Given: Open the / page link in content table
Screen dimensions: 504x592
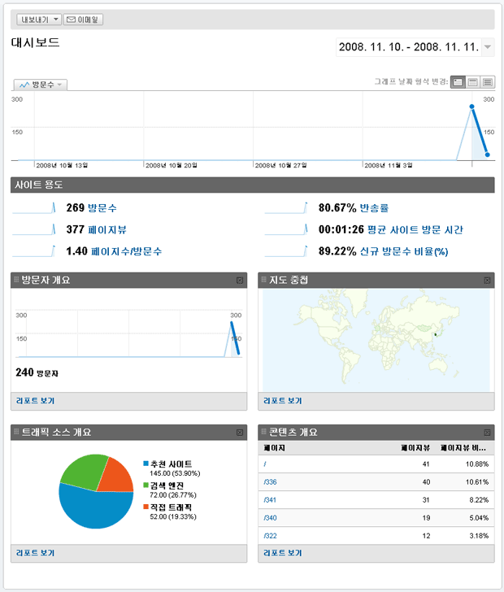Looking at the screenshot, I should click(265, 464).
